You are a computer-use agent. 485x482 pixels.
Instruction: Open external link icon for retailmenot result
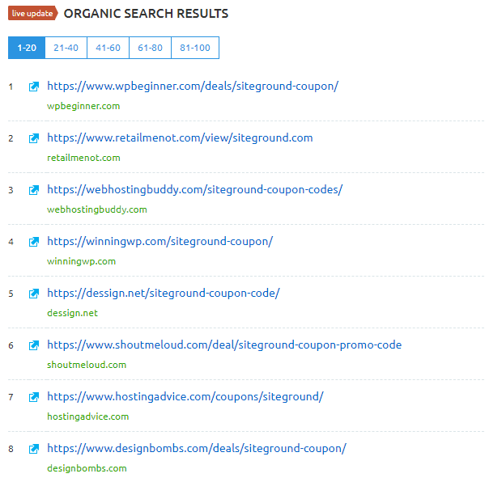34,138
